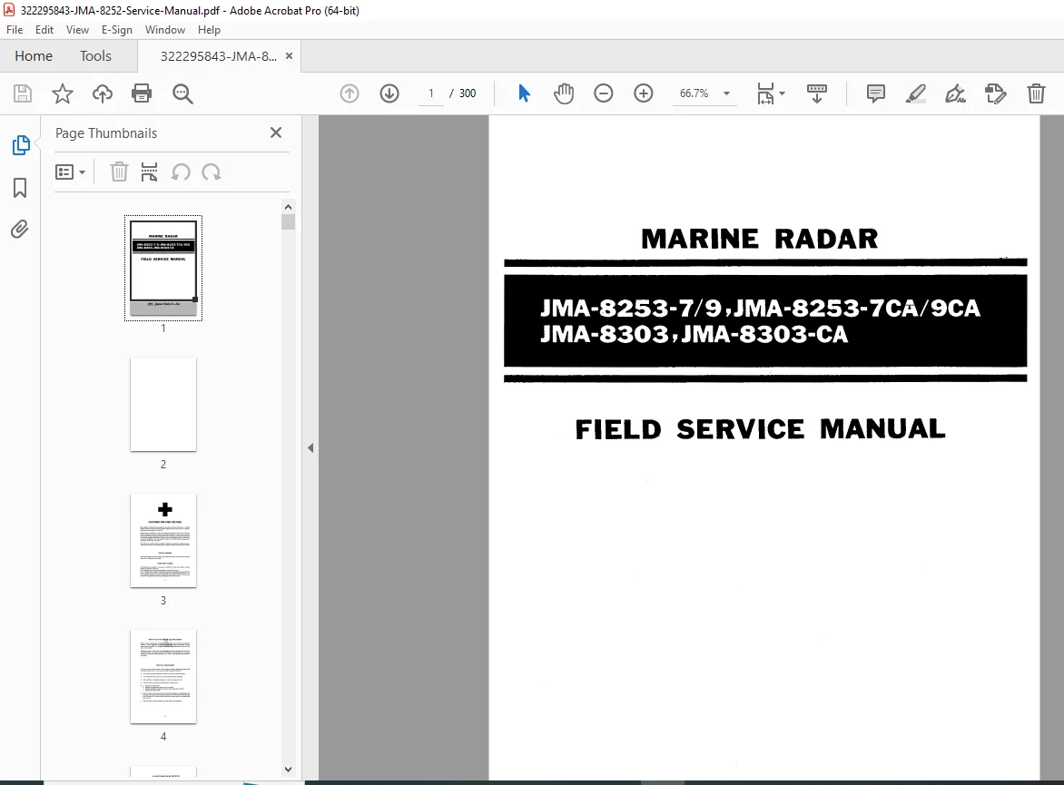1064x785 pixels.
Task: Close the 322295843-JMA-8... document tab
Action: pyautogui.click(x=289, y=56)
